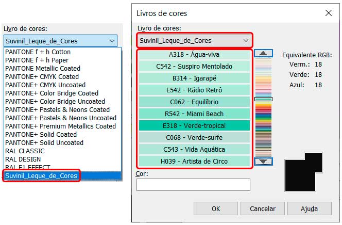Click the scroll down arrow of color list

[264, 162]
